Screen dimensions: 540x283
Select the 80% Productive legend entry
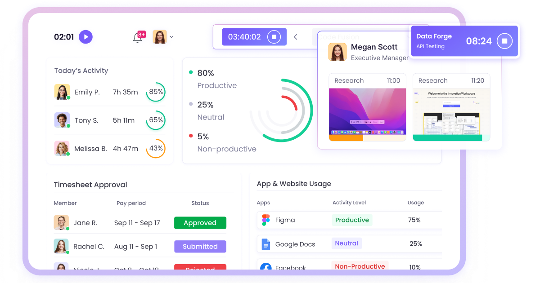213,79
